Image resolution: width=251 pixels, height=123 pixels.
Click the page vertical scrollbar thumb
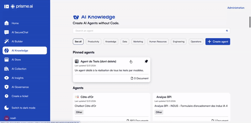250,22
